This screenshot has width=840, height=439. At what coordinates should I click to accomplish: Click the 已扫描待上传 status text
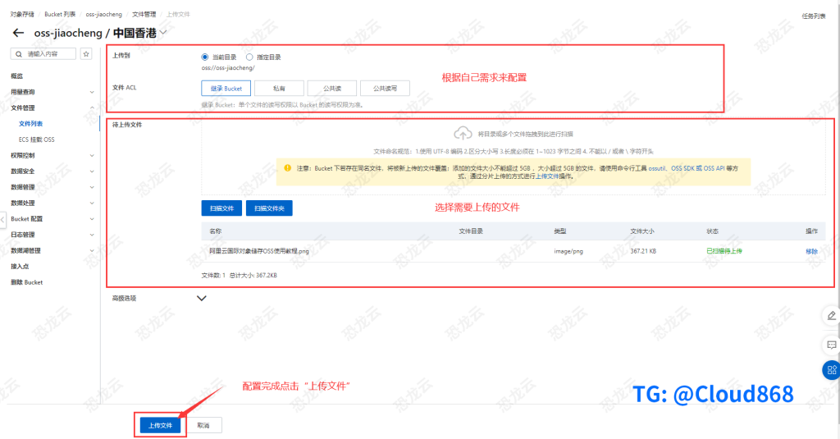point(724,251)
